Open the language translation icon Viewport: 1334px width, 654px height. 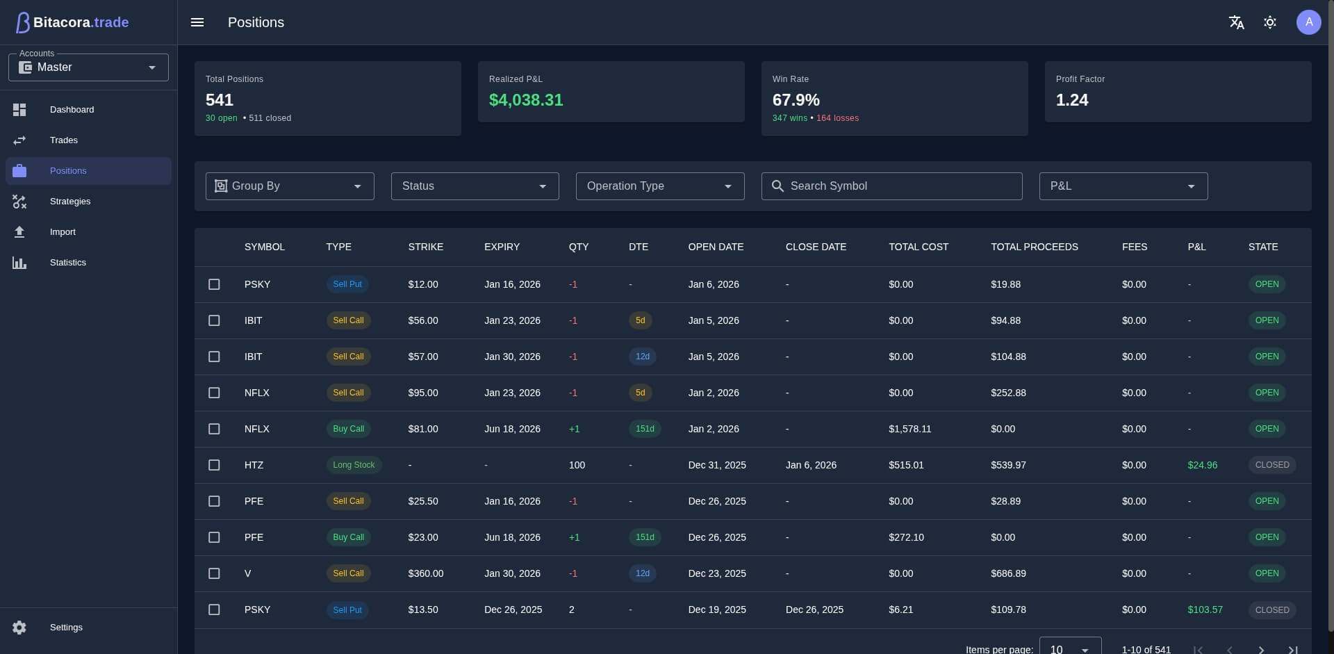click(x=1236, y=22)
